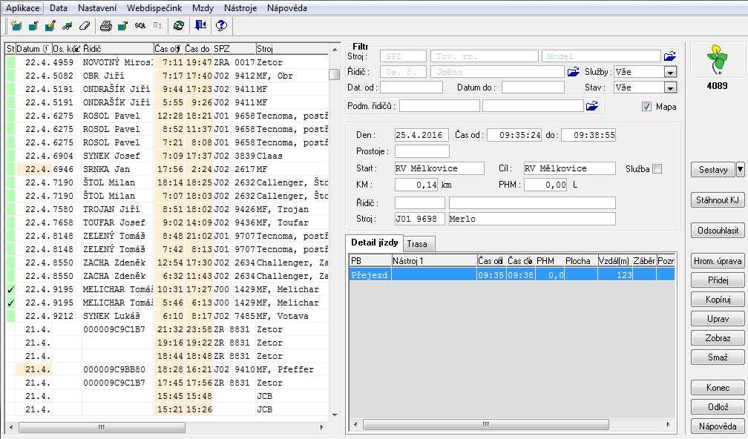Click the Den field showing 25.4.2016
Viewport: 748px width, 439px height.
pyautogui.click(x=421, y=136)
